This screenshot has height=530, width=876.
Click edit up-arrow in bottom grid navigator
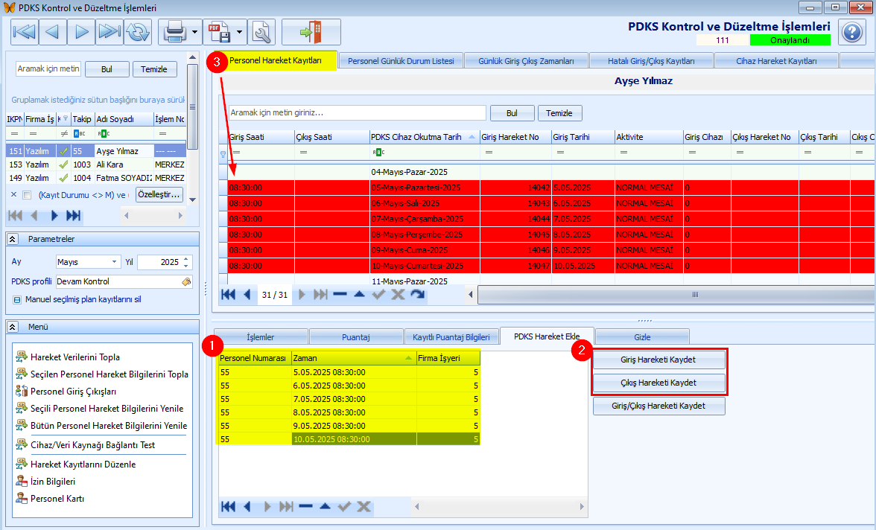[325, 506]
